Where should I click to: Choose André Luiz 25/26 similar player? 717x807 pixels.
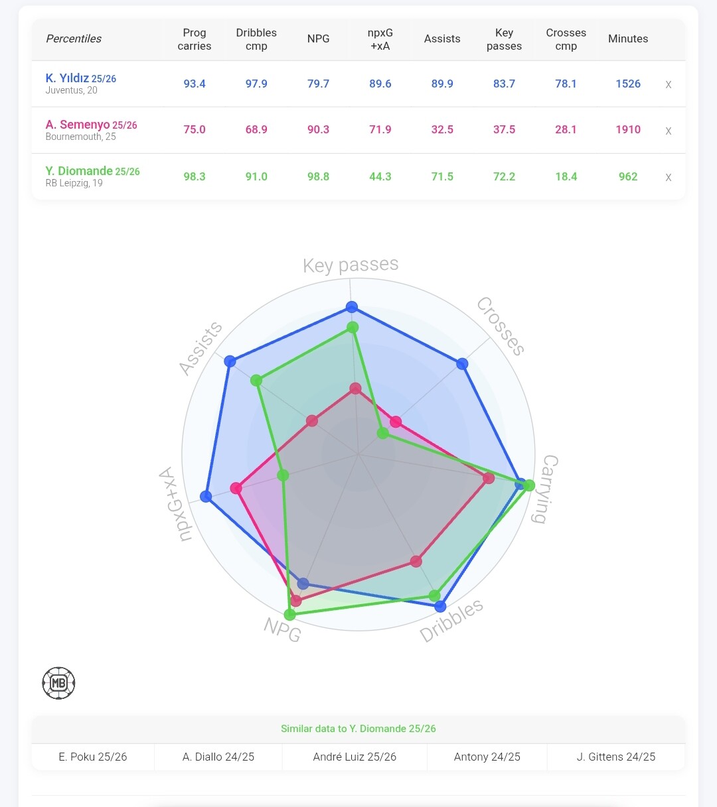[x=355, y=757]
